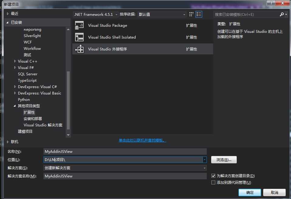Click the 位置 D:\LN\项目\ input field

point(123,160)
